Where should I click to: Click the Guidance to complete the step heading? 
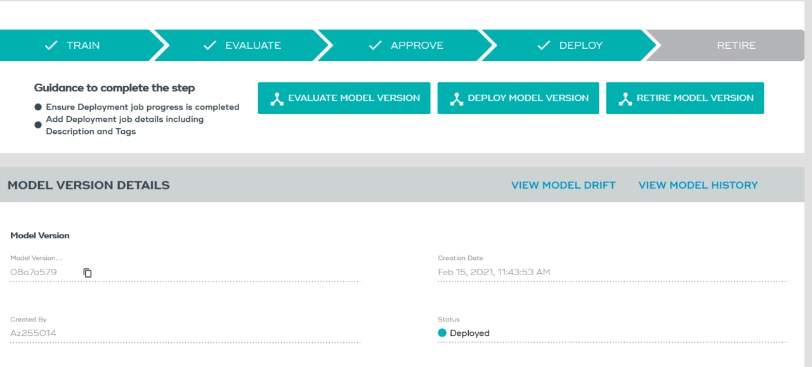(114, 88)
